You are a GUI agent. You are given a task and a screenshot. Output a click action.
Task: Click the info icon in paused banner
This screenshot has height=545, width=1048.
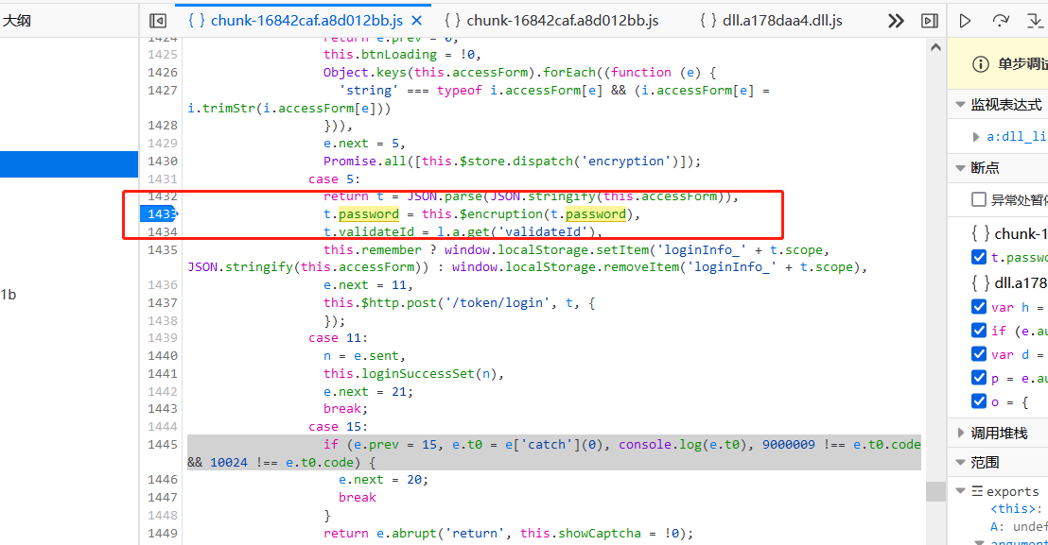pyautogui.click(x=981, y=64)
